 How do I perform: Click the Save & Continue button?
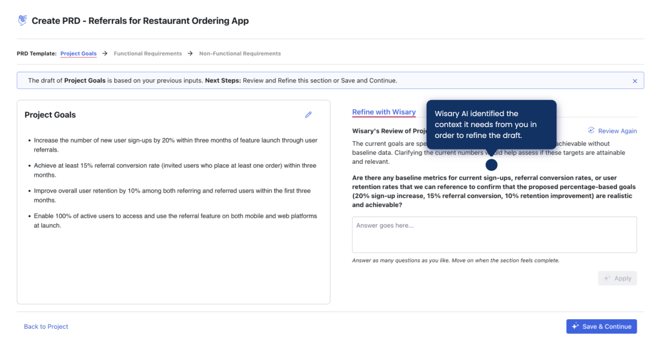(x=601, y=326)
